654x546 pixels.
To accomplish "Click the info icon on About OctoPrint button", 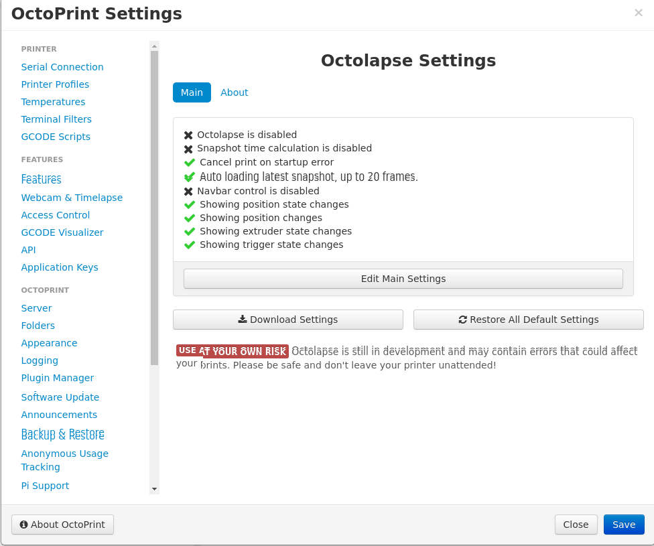I will tap(24, 525).
